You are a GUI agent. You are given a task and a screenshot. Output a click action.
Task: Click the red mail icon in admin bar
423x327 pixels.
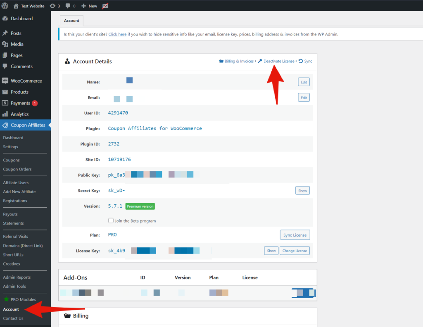(x=105, y=6)
